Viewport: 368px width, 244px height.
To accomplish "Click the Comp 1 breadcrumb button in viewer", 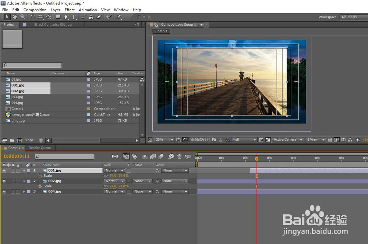I will click(x=161, y=31).
